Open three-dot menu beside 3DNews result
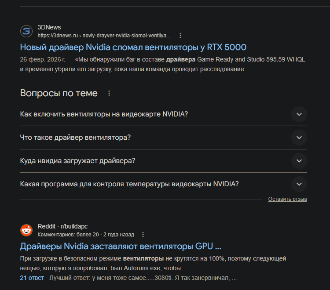330x290 pixels. 180,36
